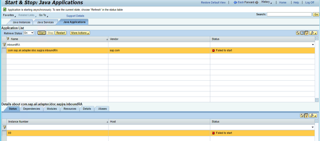
Task: Open Related Links menu
Action: click(27, 15)
